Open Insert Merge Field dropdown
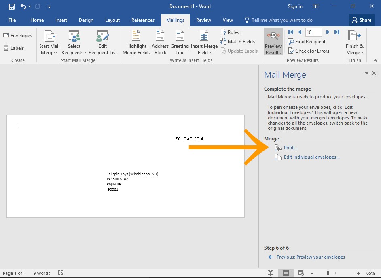Screen dimensions: 381x278 point(204,42)
